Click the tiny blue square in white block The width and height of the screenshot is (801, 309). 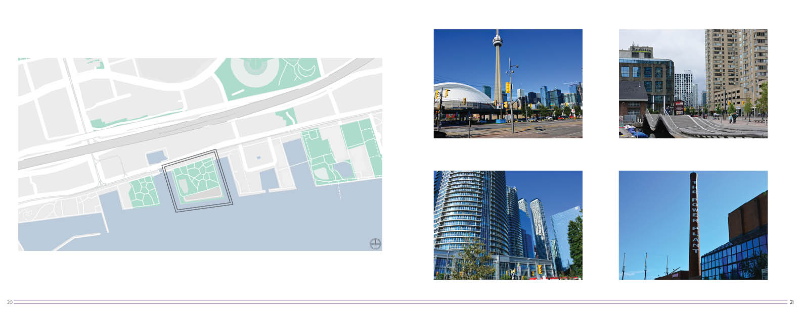tap(258, 158)
